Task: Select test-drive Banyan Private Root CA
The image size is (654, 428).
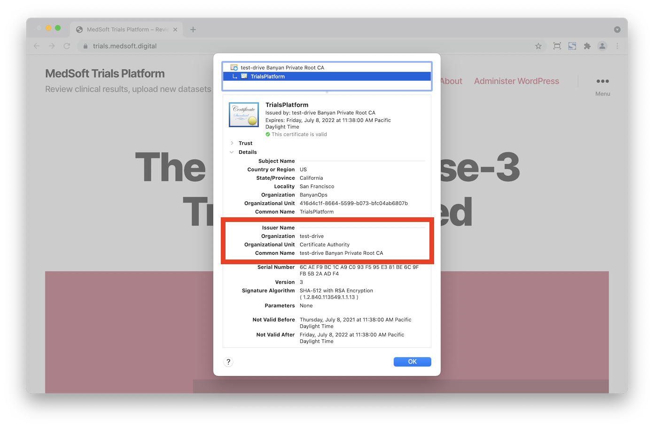Action: (x=282, y=68)
